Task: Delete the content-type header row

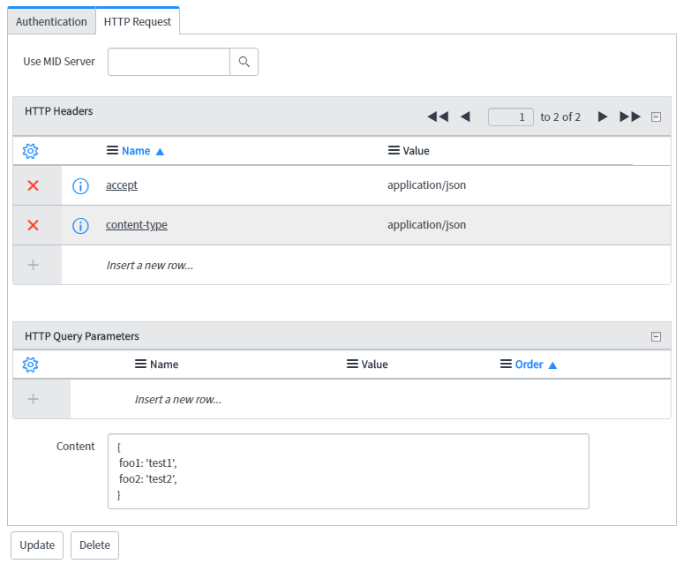Action: 34,225
